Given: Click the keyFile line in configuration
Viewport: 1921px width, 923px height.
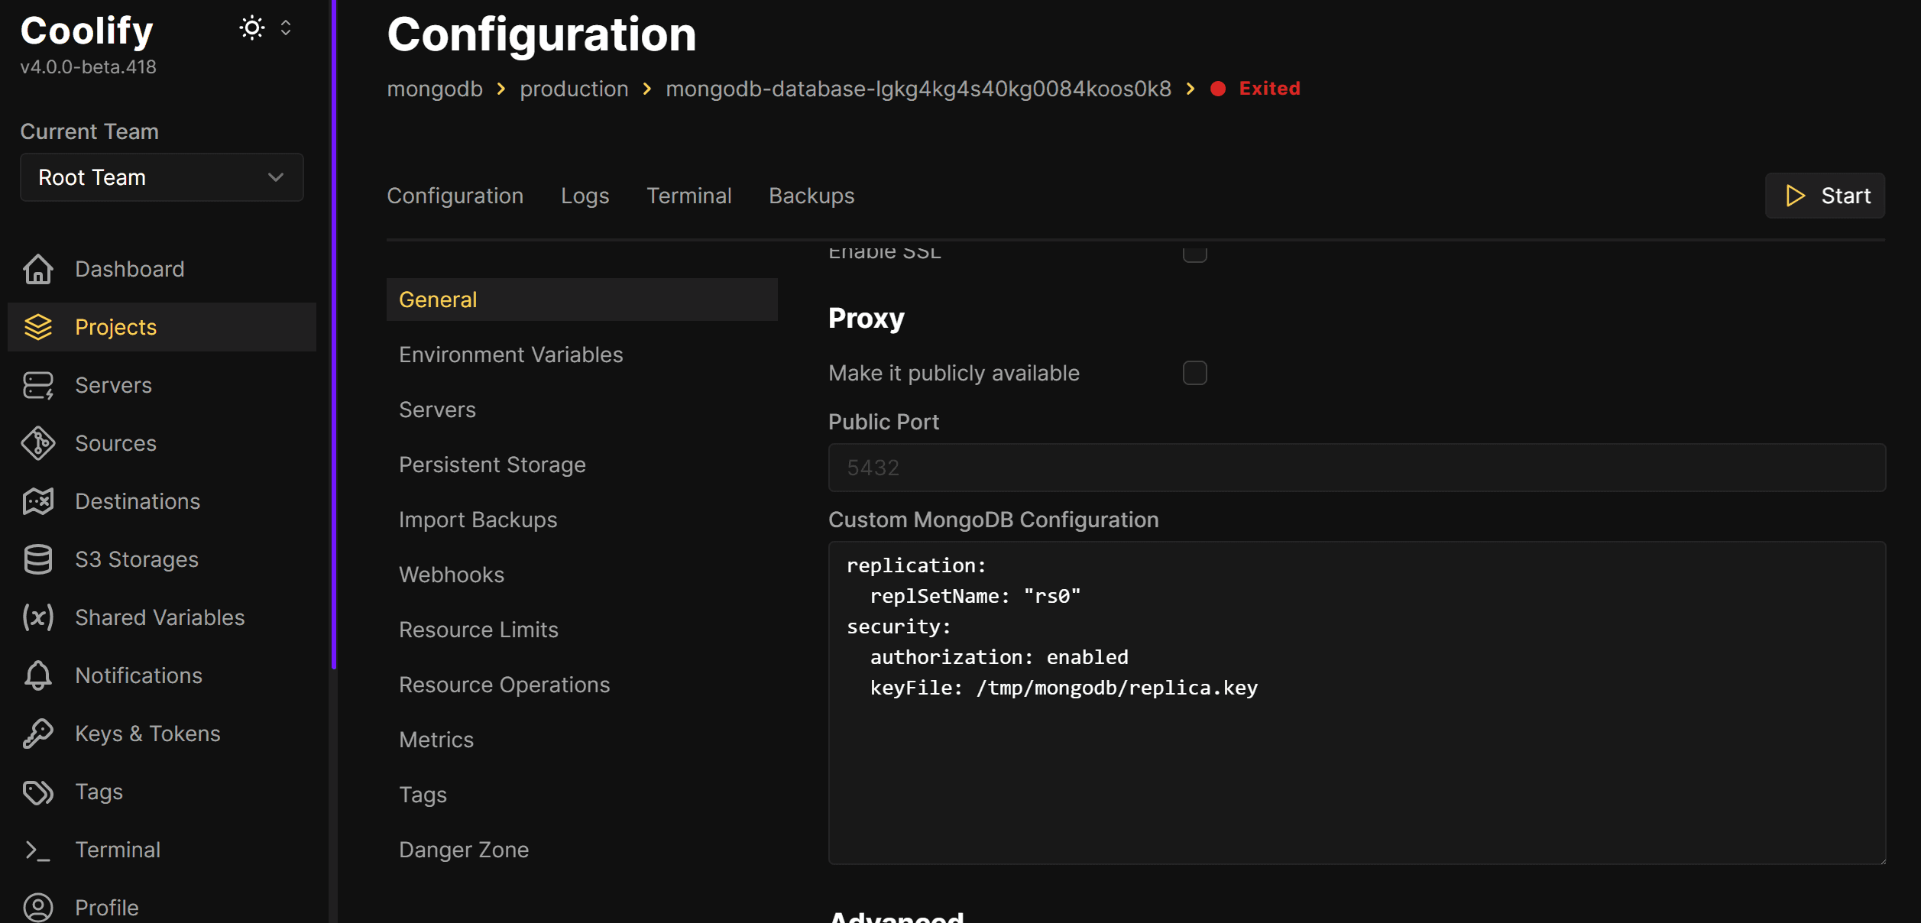Looking at the screenshot, I should point(1064,688).
